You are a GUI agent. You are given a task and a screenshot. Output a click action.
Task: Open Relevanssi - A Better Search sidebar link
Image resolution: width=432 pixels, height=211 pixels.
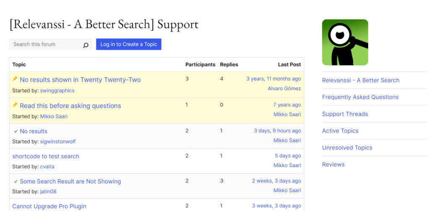click(361, 80)
